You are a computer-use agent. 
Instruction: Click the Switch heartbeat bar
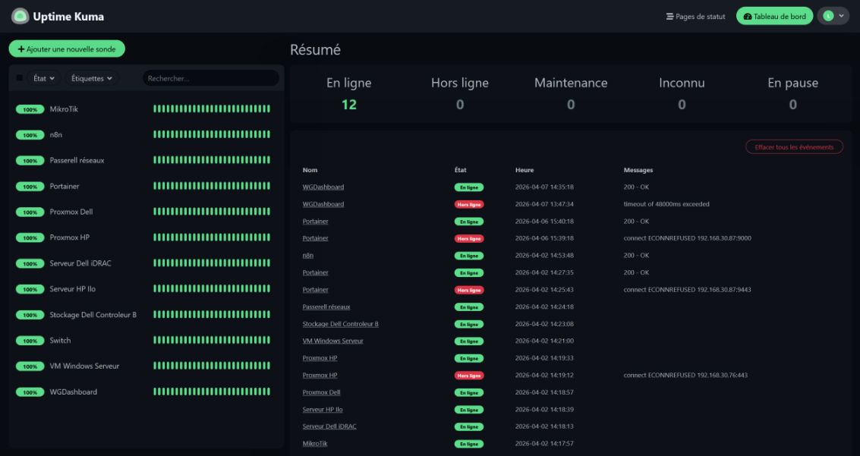pyautogui.click(x=212, y=341)
